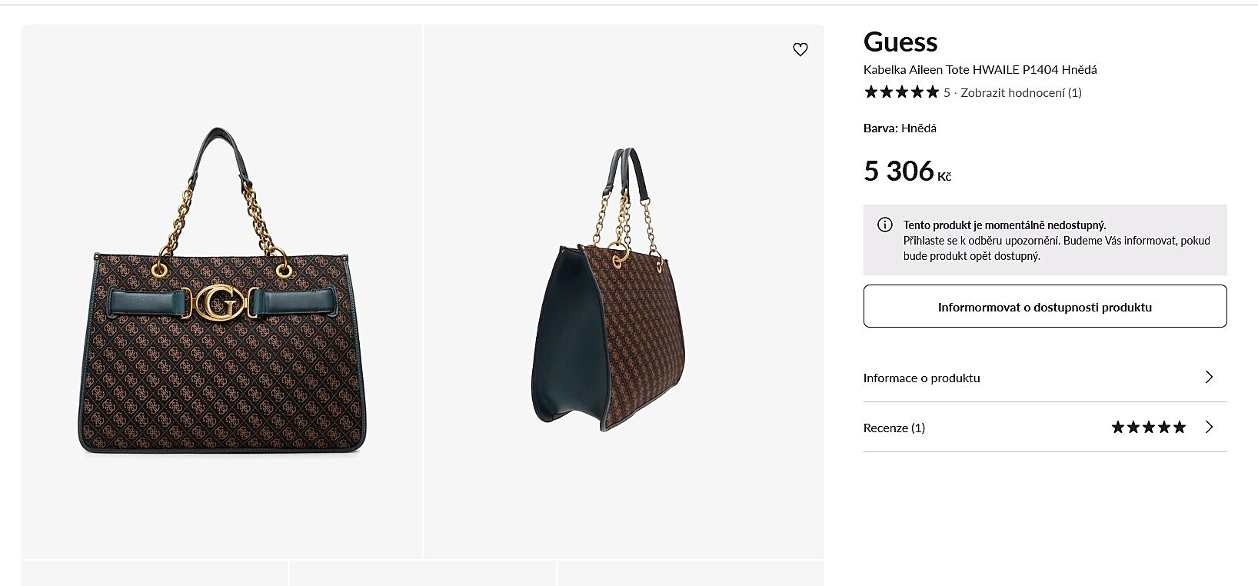Click the Guess brand heading
Image resolution: width=1258 pixels, height=586 pixels.
pos(900,42)
